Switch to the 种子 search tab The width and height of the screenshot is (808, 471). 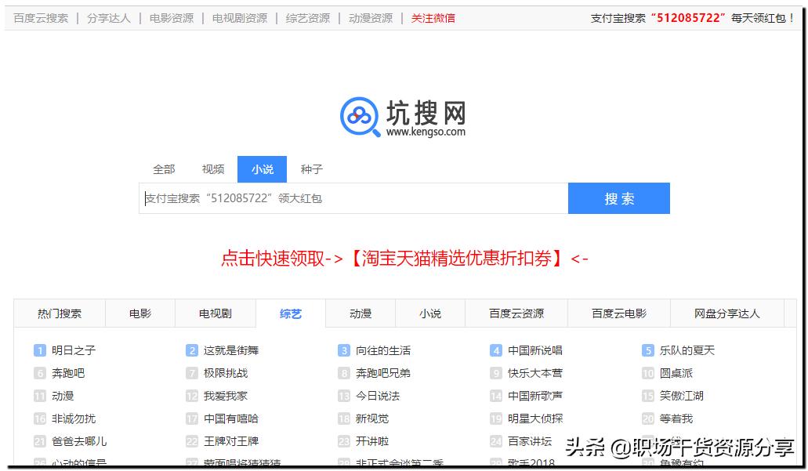[x=312, y=169]
